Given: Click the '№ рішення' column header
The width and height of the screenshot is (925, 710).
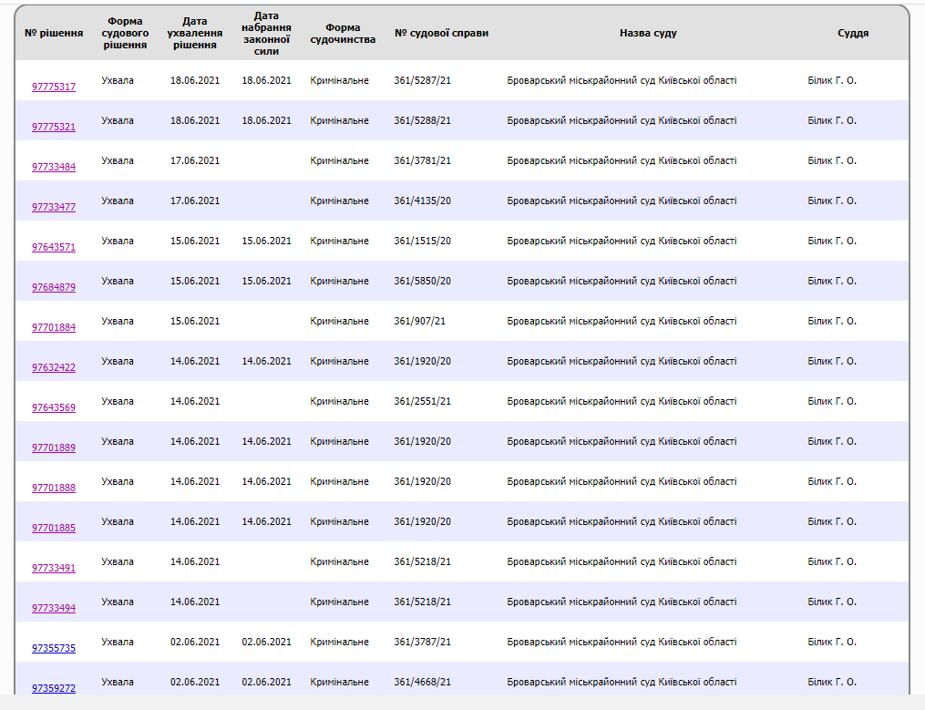Looking at the screenshot, I should [x=54, y=33].
